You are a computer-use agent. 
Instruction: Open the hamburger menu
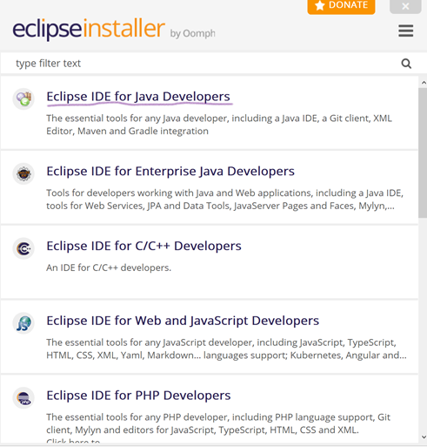point(405,30)
